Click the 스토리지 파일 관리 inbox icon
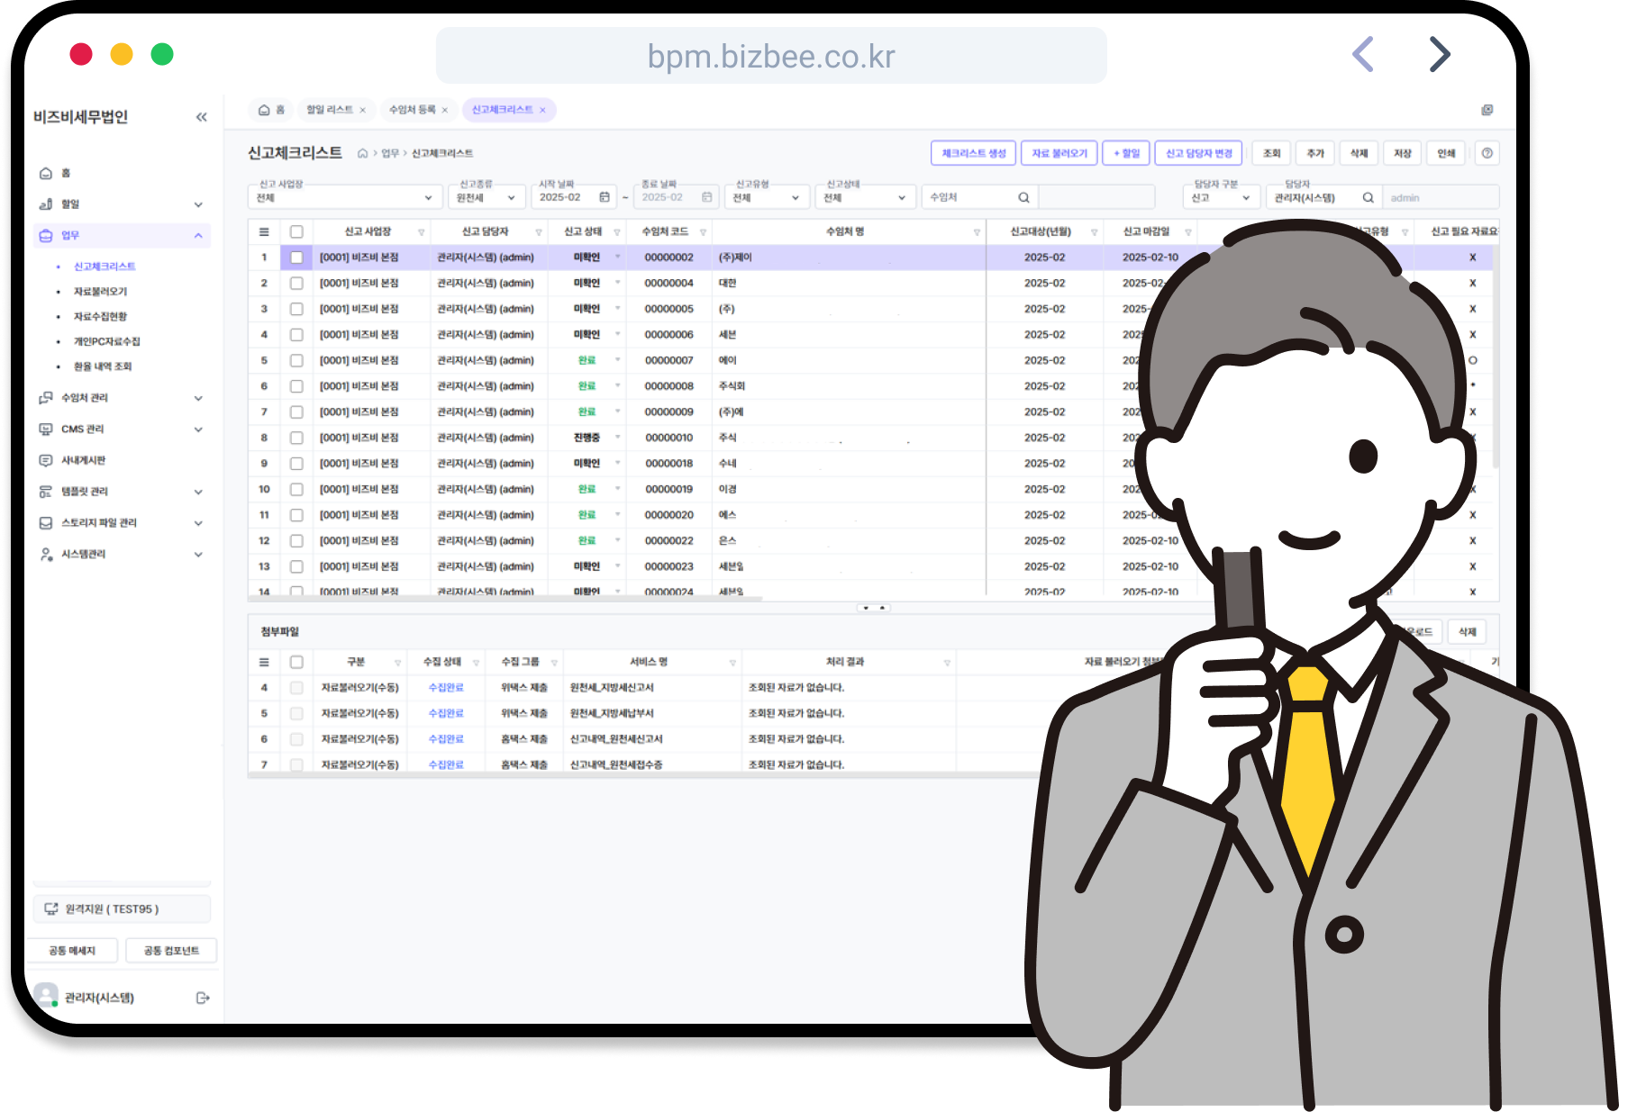The width and height of the screenshot is (1646, 1112). [x=46, y=523]
